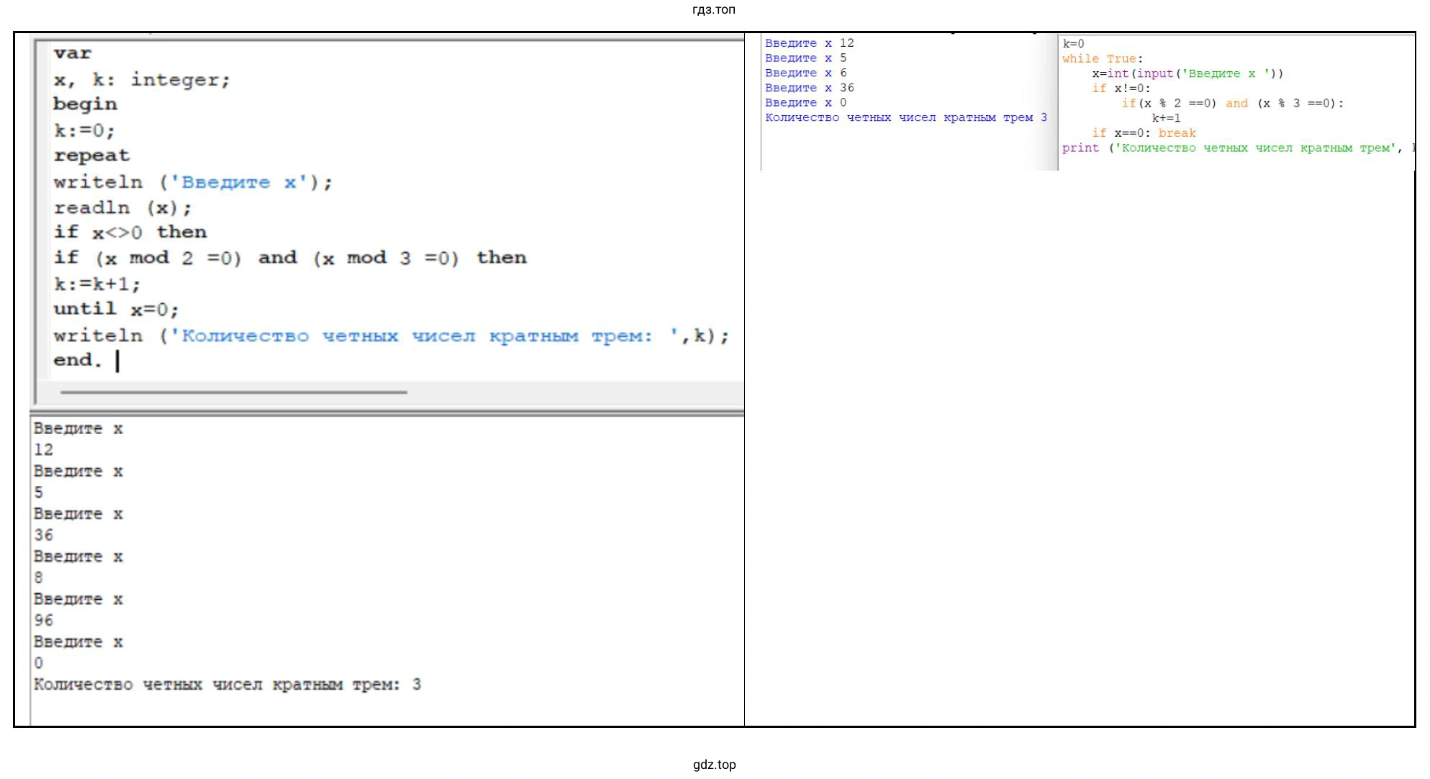Click the 'k:=k+1;' line in Pascal code
The width and height of the screenshot is (1430, 779).
[x=96, y=284]
